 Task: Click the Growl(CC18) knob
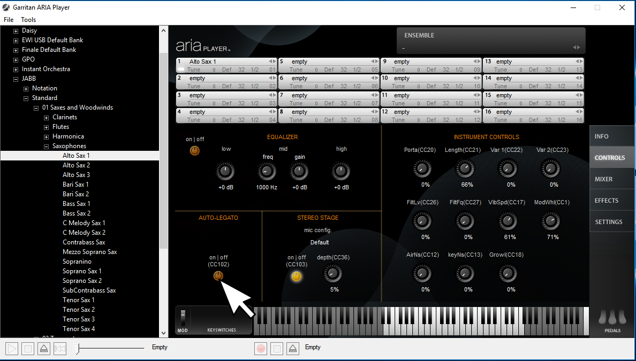point(508,274)
